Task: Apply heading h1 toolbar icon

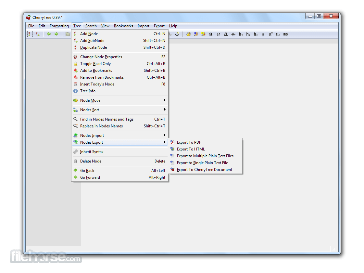Action: tap(241, 34)
